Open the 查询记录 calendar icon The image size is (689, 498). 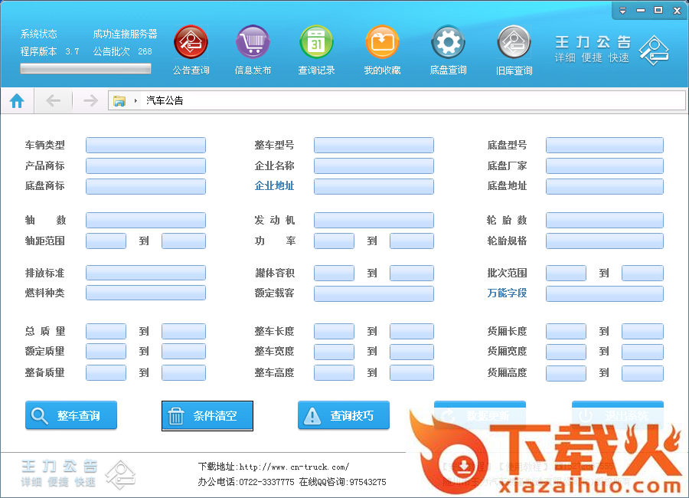[x=316, y=42]
